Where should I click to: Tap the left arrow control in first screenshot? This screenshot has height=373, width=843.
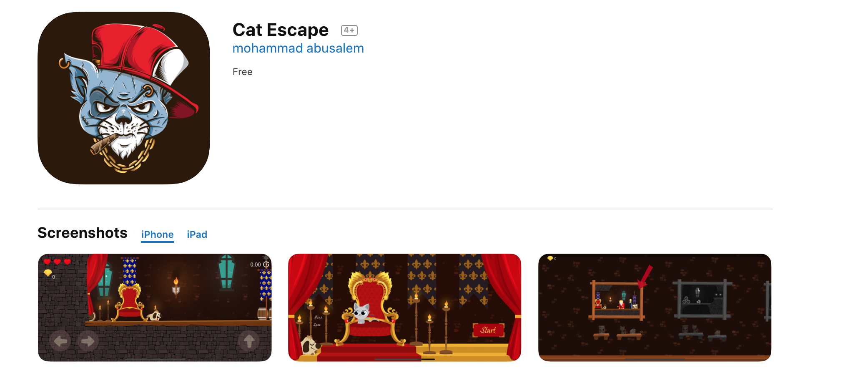(x=60, y=341)
